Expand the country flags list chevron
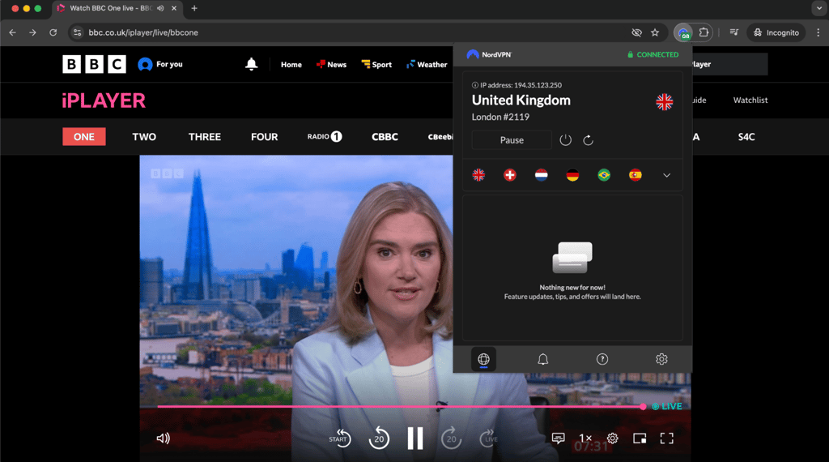The image size is (829, 462). pyautogui.click(x=667, y=175)
